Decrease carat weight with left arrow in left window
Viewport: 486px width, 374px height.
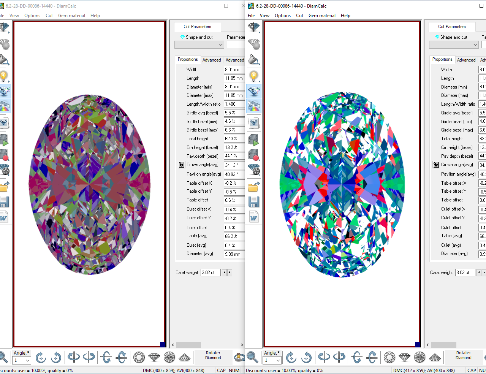[x=224, y=273]
